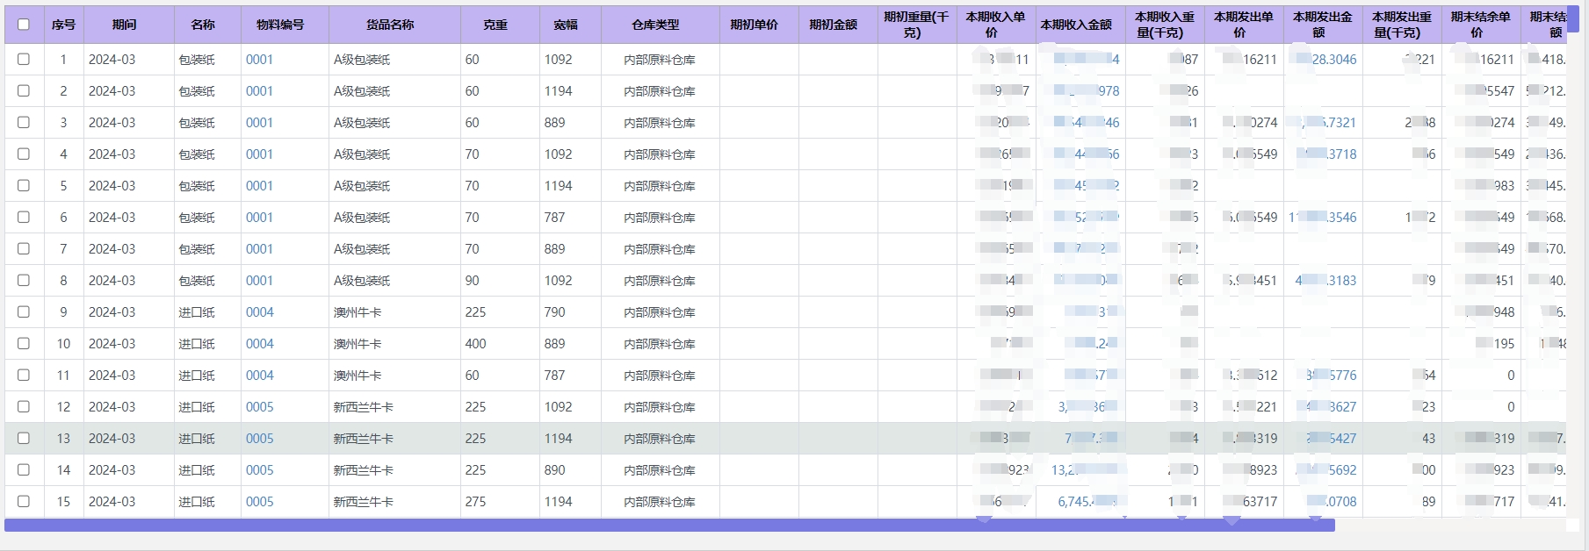Click material number 0004 in row 11

(259, 376)
